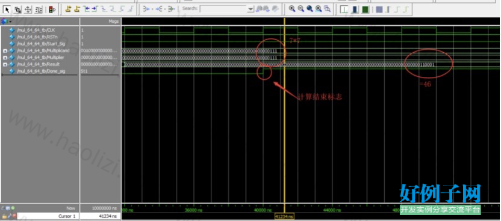Viewport: 501px width, 221px height.
Task: Click the traffic-light breakpoint icon
Action: click(52, 10)
